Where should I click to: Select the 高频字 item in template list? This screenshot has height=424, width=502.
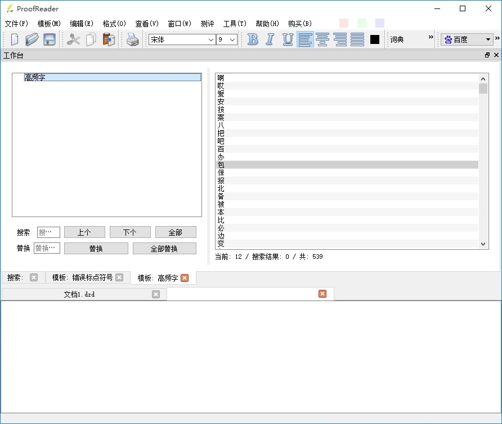[113, 77]
